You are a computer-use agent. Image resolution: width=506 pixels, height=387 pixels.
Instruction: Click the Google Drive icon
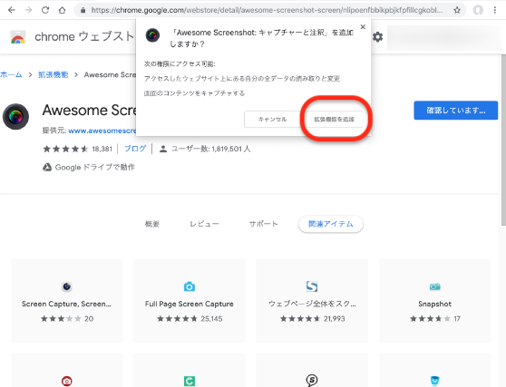47,167
